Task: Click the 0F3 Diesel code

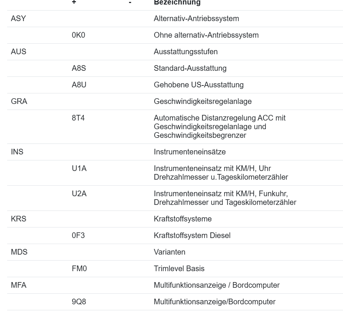Action: 78,235
